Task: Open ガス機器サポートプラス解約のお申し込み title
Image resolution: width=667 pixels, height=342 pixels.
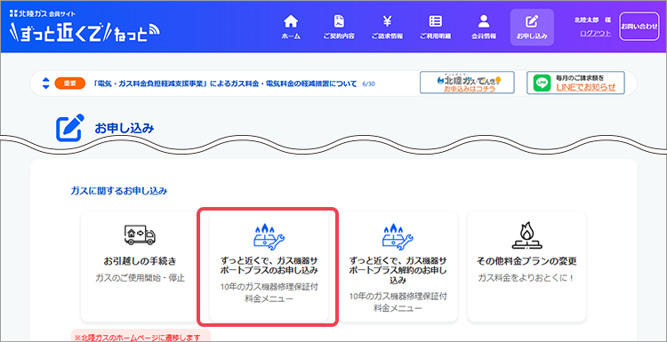Action: click(x=398, y=270)
